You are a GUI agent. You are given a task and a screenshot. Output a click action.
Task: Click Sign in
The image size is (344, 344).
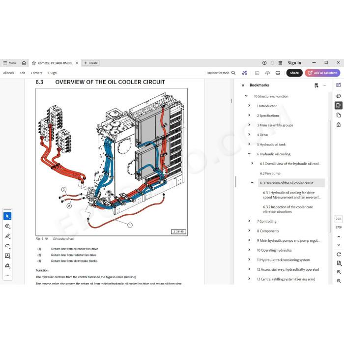click(x=294, y=63)
